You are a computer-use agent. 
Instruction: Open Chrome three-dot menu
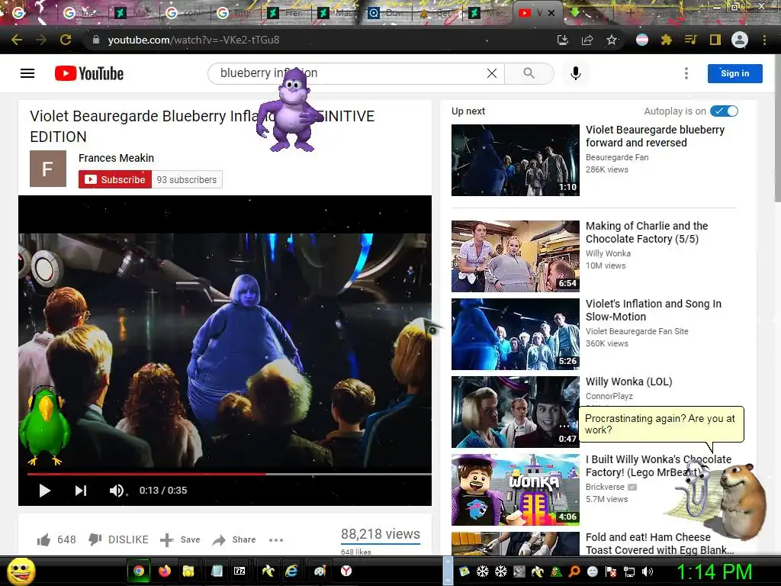coord(764,40)
